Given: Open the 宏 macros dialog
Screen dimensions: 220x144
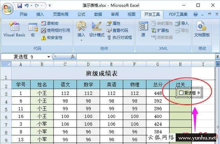Looking at the screenshot, I should click(33, 30).
